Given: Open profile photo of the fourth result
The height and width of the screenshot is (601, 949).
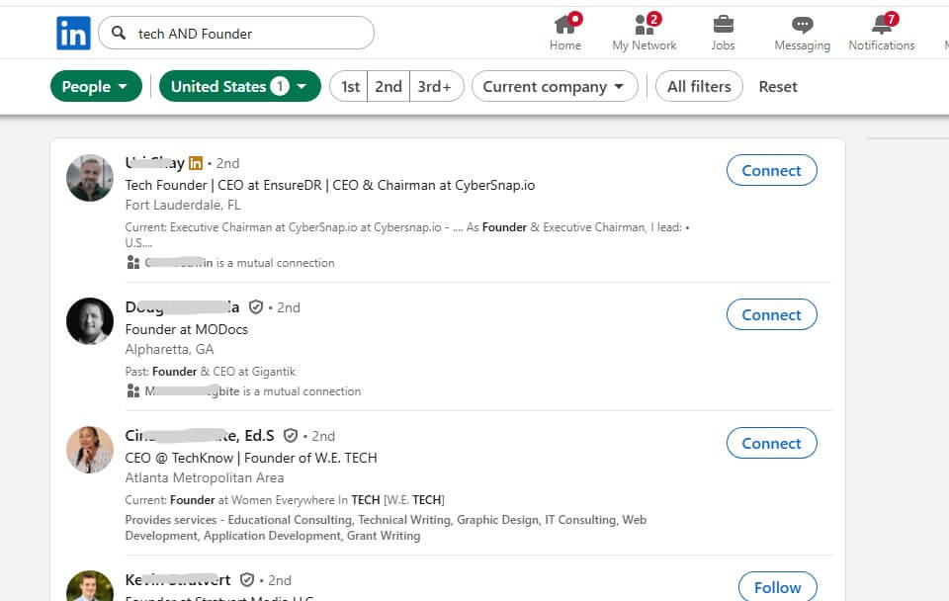Looking at the screenshot, I should tap(90, 585).
